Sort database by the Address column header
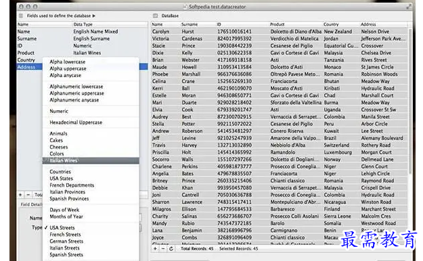This screenshot has height=261, width=423. [x=368, y=24]
